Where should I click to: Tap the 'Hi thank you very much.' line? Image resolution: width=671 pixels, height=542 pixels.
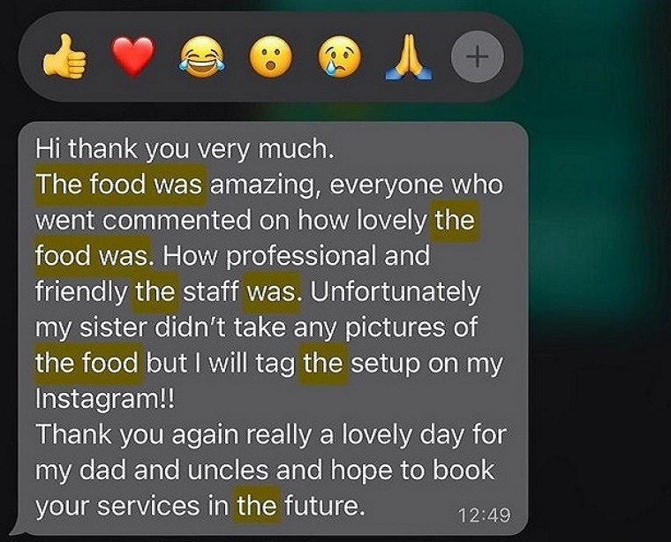184,149
